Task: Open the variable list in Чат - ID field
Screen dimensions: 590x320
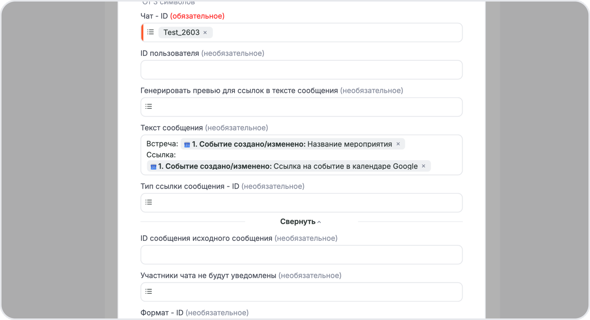Action: (x=150, y=32)
